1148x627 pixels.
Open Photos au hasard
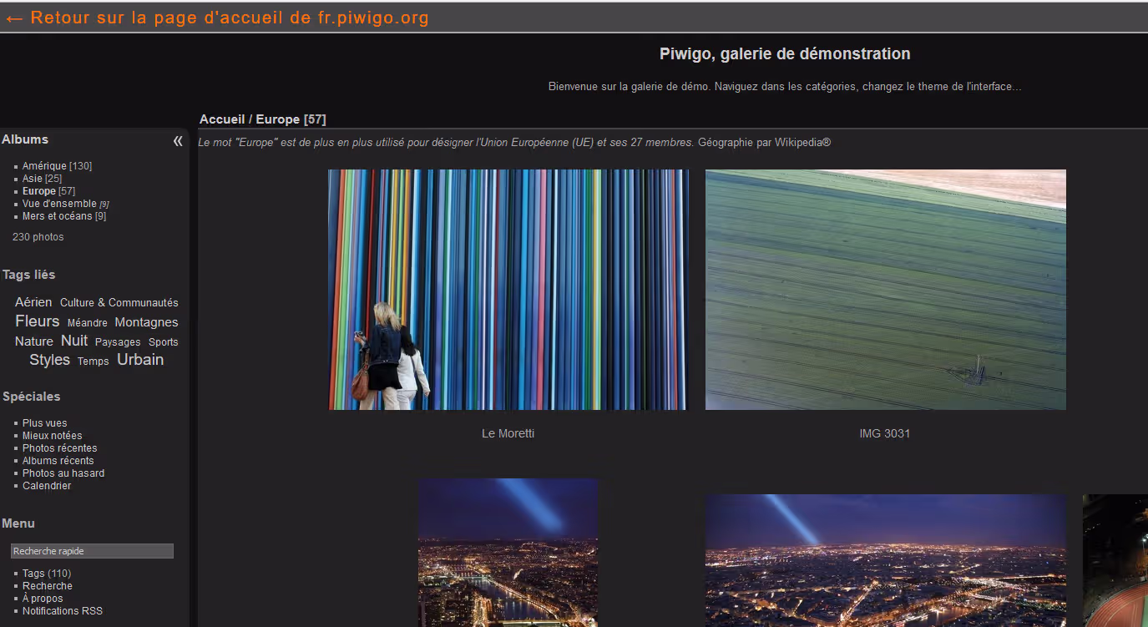[x=63, y=473]
